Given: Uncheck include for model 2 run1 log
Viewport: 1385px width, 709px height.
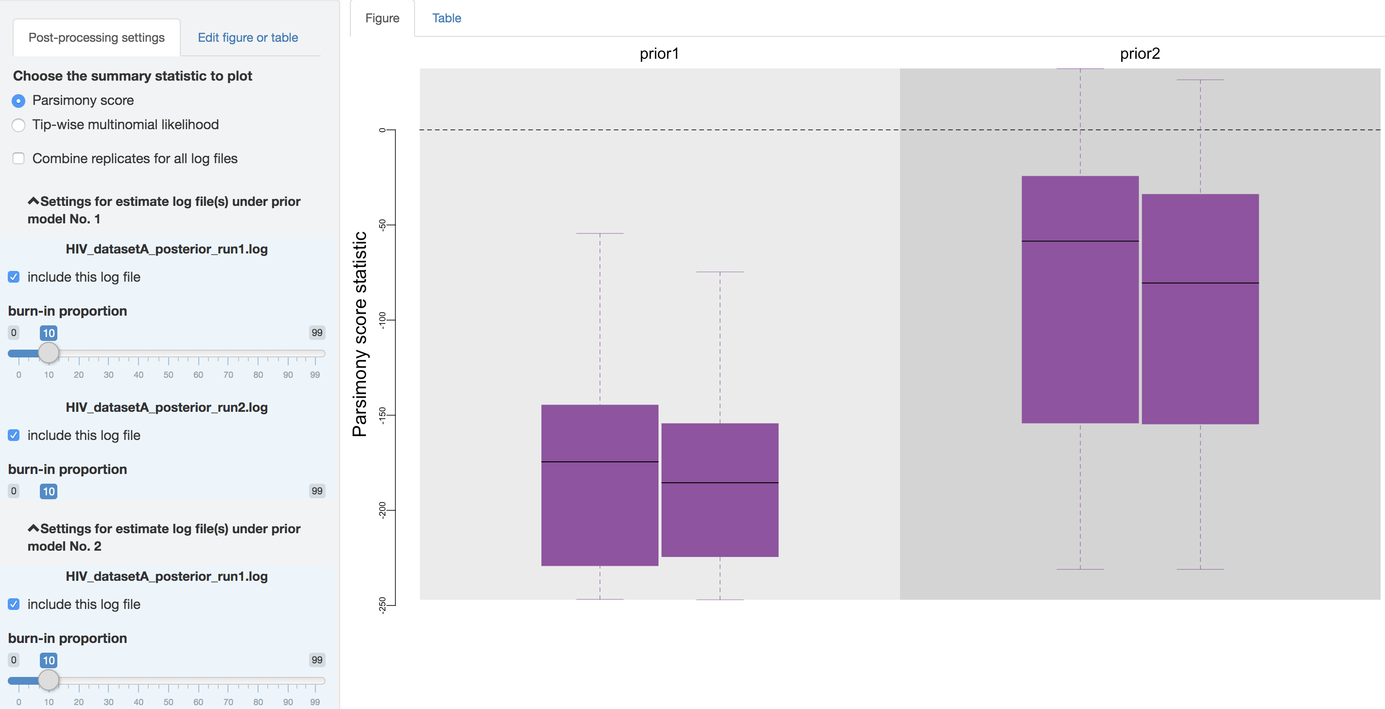Looking at the screenshot, I should (x=14, y=604).
